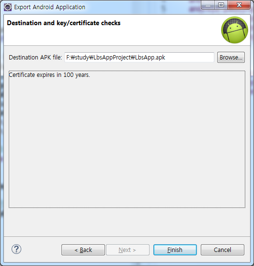Click the 'Destination and key/certificate checks' heading
This screenshot has width=254, height=266.
(x=64, y=23)
